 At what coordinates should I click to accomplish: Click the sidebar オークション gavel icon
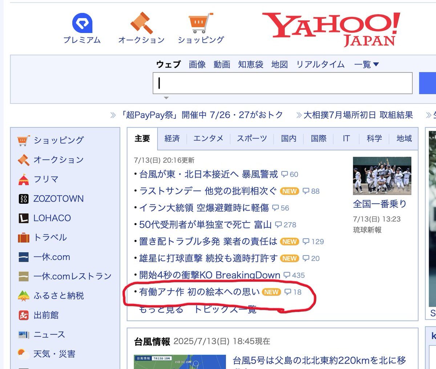click(24, 160)
